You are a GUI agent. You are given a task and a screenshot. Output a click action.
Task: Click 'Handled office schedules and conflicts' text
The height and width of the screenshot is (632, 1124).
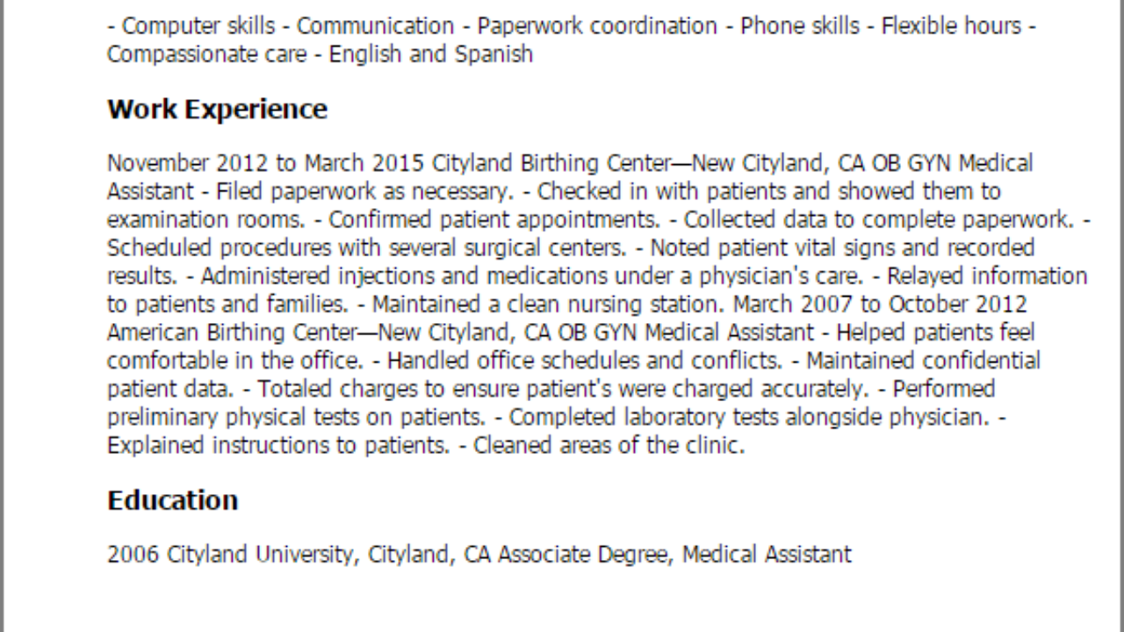pyautogui.click(x=584, y=361)
